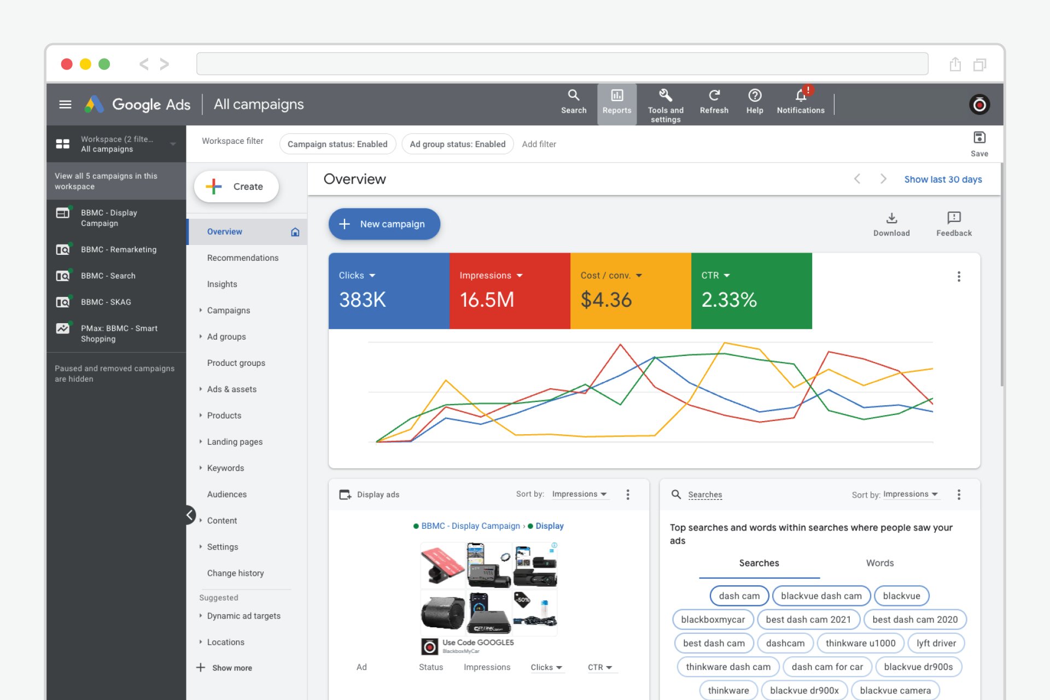Viewport: 1050px width, 700px height.
Task: Open the Clicks metric dropdown
Action: [357, 275]
